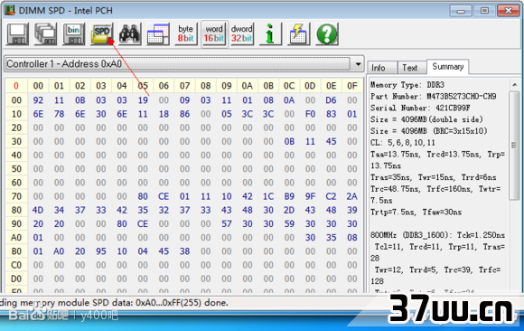The image size is (524, 331).
Task: Select the Summary tab
Action: coord(448,67)
